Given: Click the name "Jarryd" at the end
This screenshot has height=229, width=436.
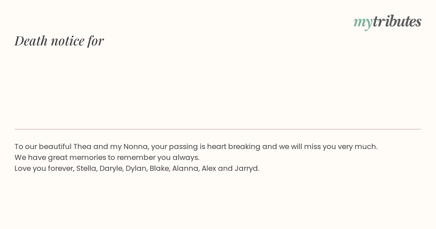Looking at the screenshot, I should click(246, 168).
